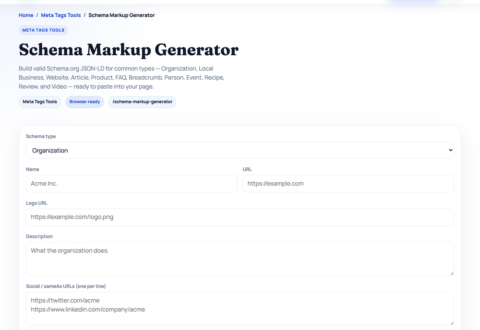Click the paragraph starting 'Build valid Schema.org JSON-LD'
The width and height of the screenshot is (480, 330).
[121, 77]
